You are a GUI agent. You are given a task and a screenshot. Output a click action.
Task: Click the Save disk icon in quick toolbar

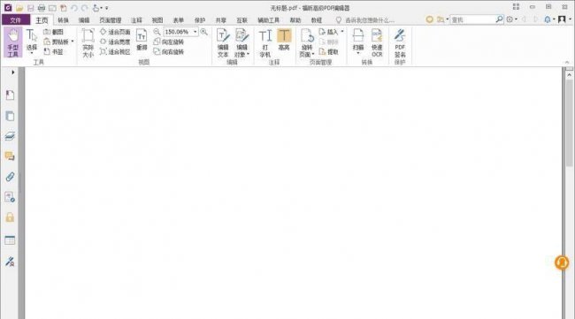(x=30, y=8)
